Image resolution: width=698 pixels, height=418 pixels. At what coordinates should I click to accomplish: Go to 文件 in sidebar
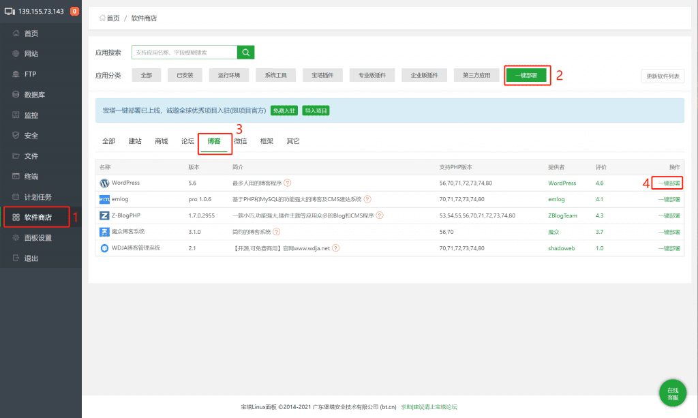31,156
